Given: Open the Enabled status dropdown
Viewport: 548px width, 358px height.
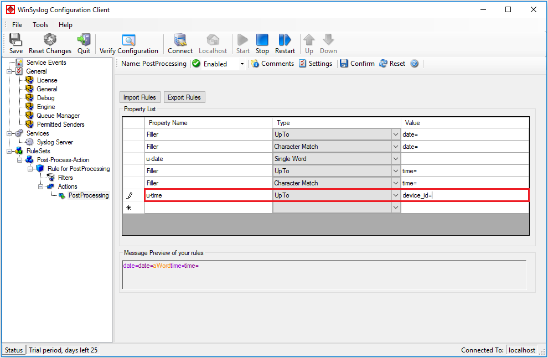Looking at the screenshot, I should (x=242, y=64).
